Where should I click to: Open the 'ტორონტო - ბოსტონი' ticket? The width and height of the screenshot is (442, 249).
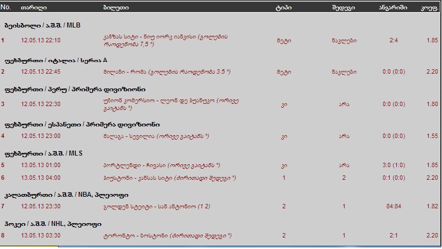point(167,235)
